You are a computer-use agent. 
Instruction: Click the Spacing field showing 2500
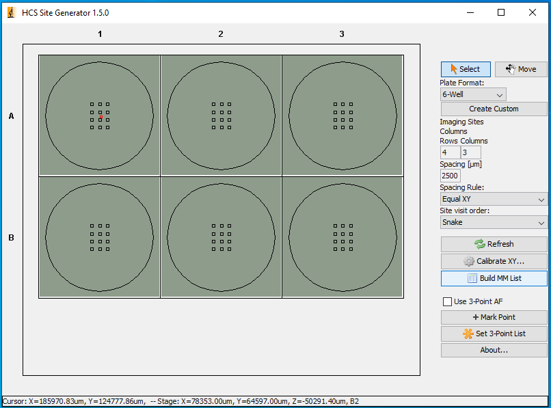click(x=450, y=176)
